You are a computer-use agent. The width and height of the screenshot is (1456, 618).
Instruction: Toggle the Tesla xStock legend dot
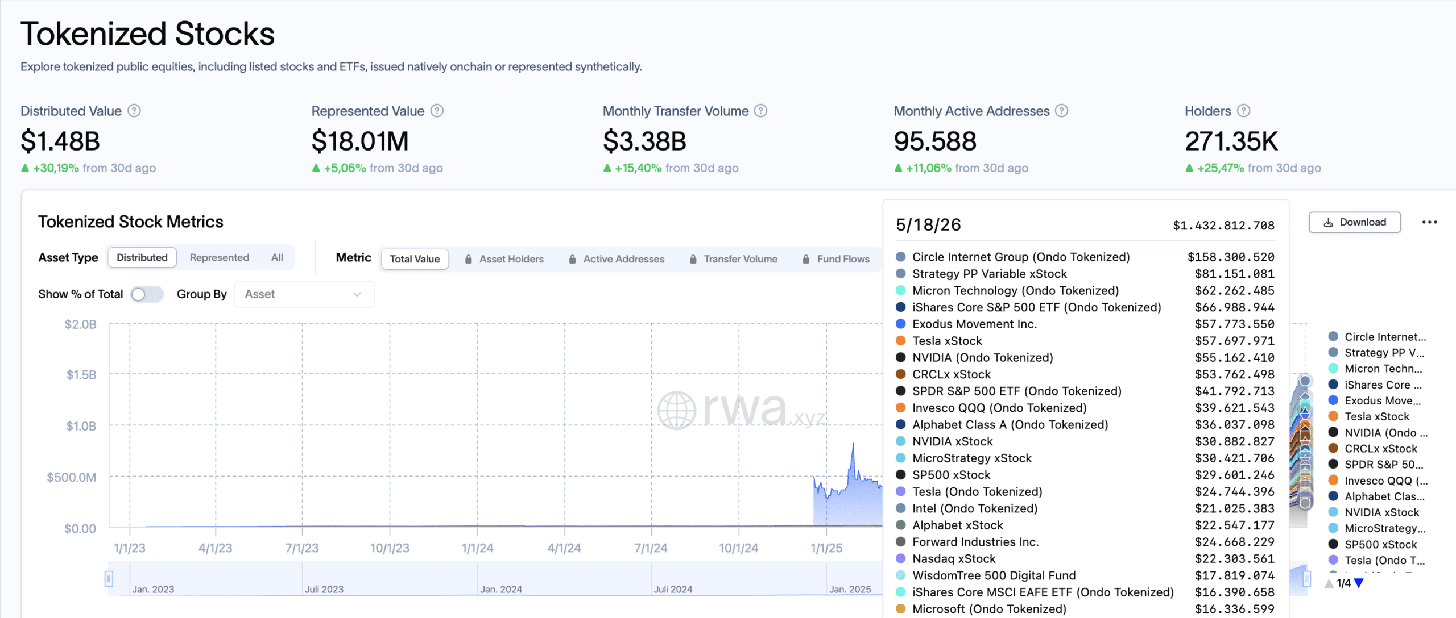click(1333, 416)
